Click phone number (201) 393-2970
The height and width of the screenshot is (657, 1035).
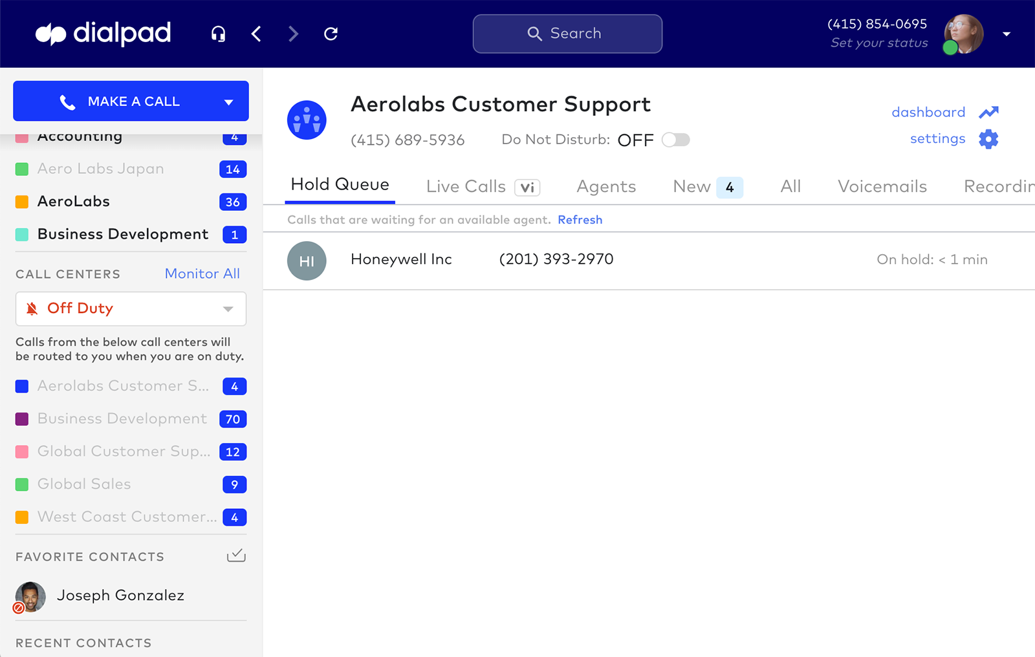556,259
